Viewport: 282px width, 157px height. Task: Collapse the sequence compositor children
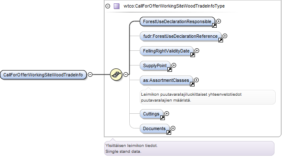[x=126, y=74]
